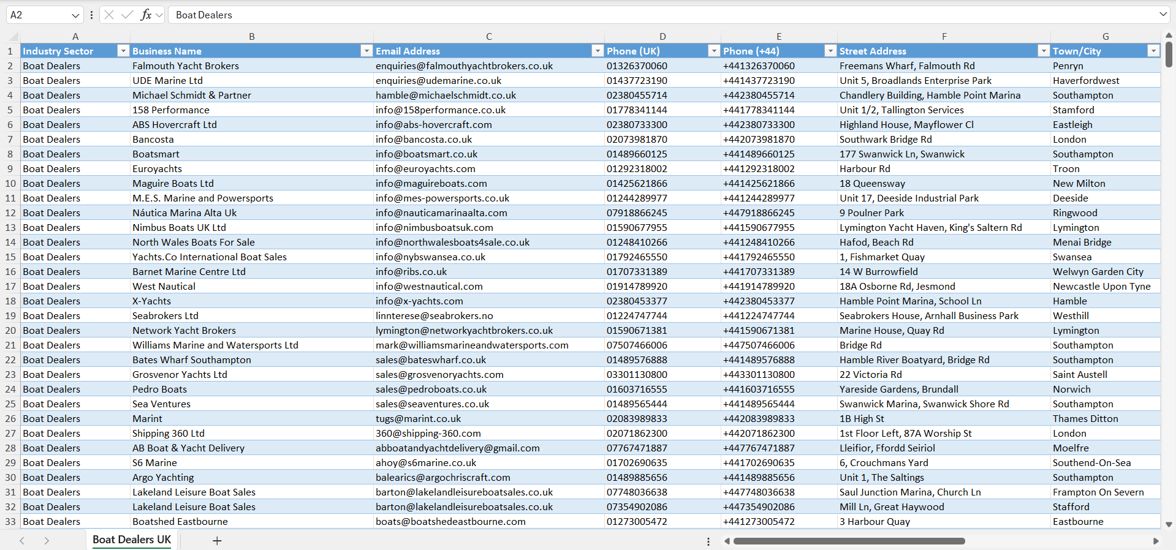Click the cancel entry X icon in formula bar
This screenshot has height=550, width=1176.
109,15
